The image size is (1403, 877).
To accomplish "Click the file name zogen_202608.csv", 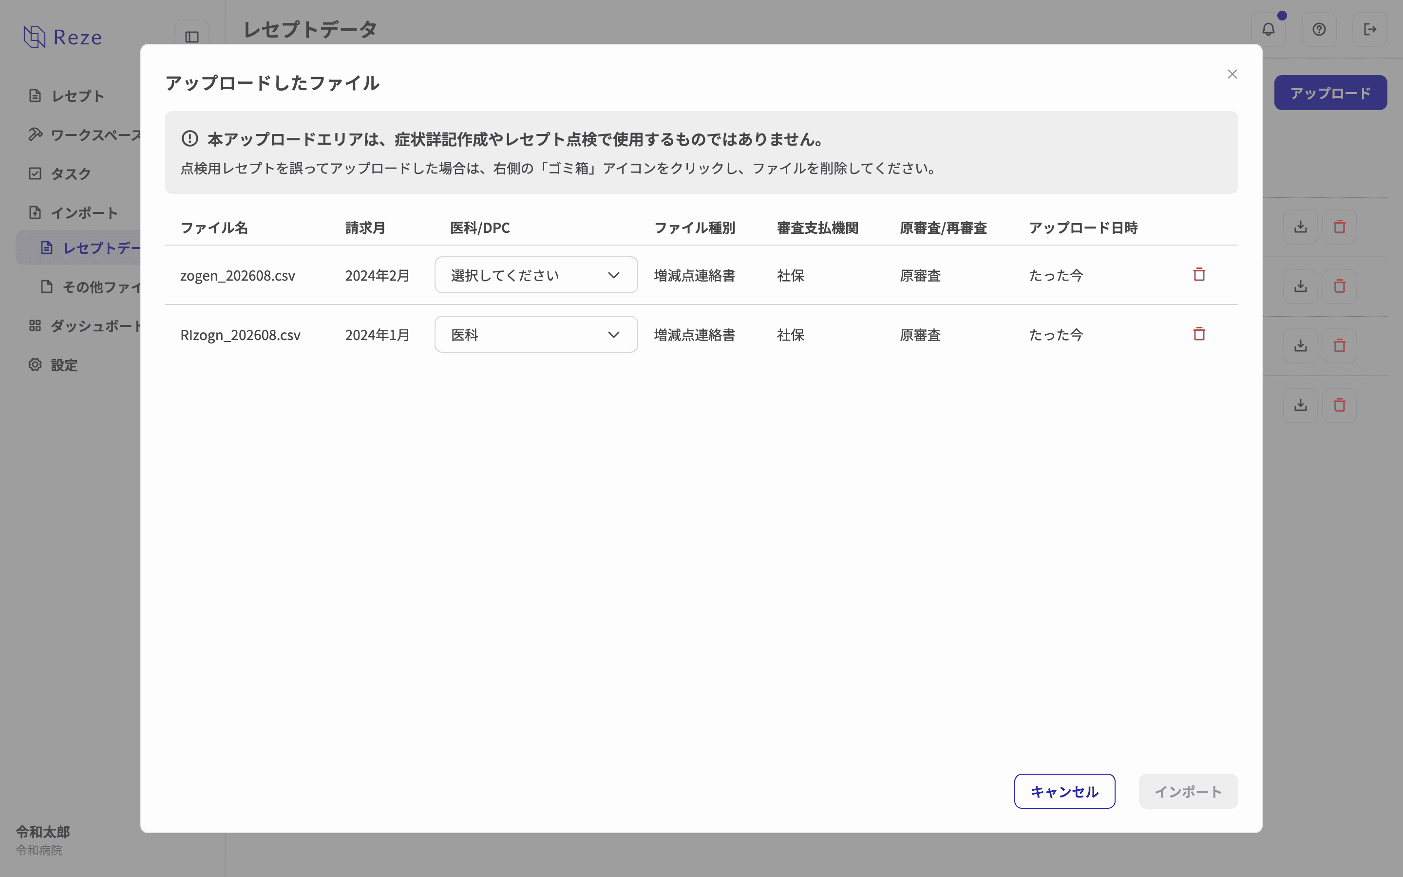I will (x=238, y=275).
